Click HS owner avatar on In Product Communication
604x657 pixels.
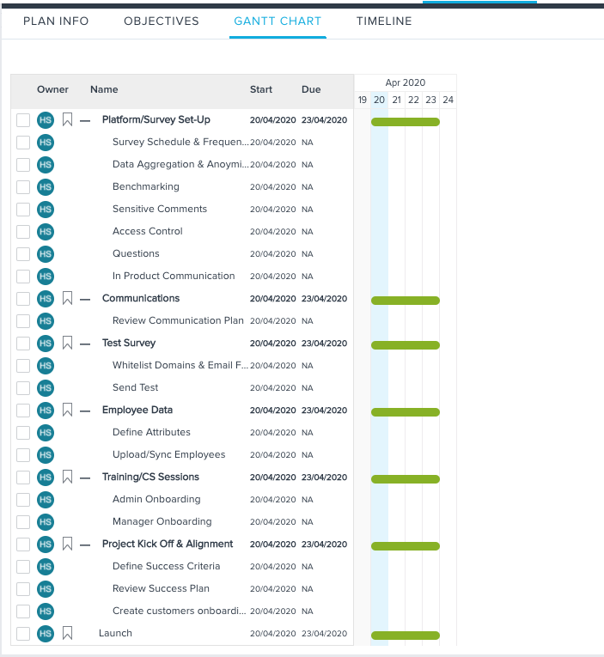coord(46,277)
